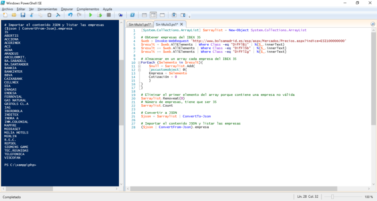
Task: Hide script pane using top-right arrow
Action: [x=372, y=24]
